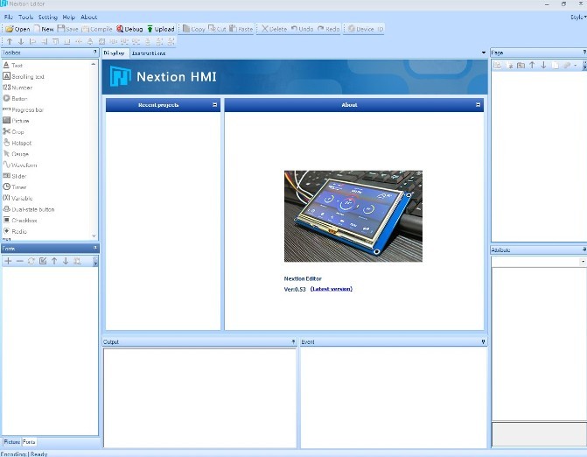
Task: Toggle the Event panel pin
Action: point(483,341)
